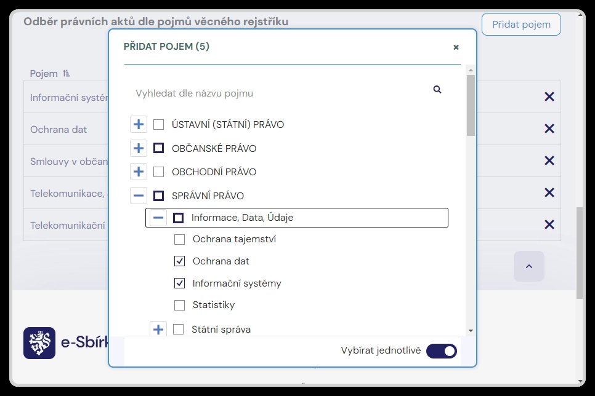Remove the Informační systémy row with X
The height and width of the screenshot is (396, 595).
(549, 97)
